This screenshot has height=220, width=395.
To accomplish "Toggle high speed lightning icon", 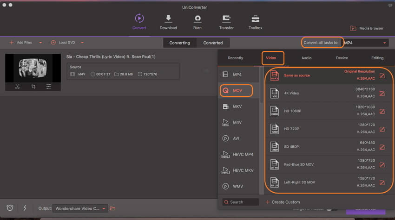I will [25, 207].
